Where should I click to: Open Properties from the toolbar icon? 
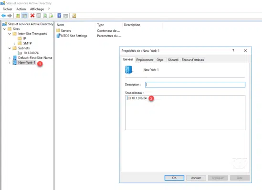click(39, 16)
